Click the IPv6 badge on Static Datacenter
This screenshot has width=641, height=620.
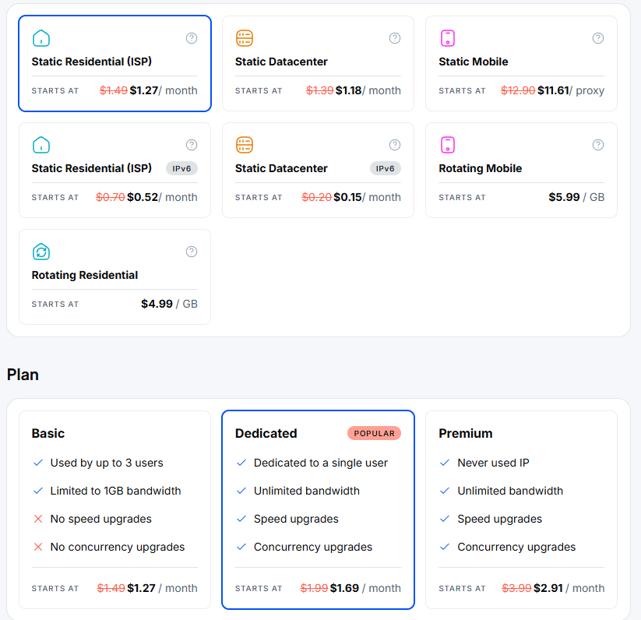point(386,168)
